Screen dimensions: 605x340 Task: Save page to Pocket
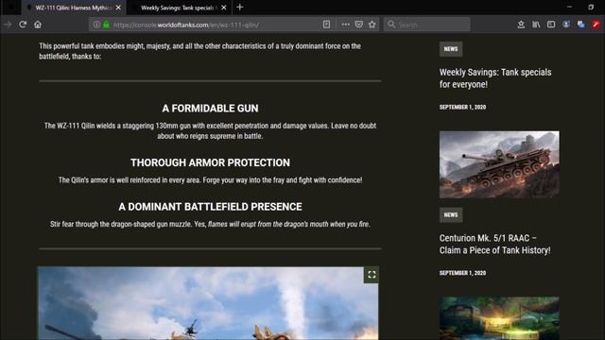[x=359, y=25]
